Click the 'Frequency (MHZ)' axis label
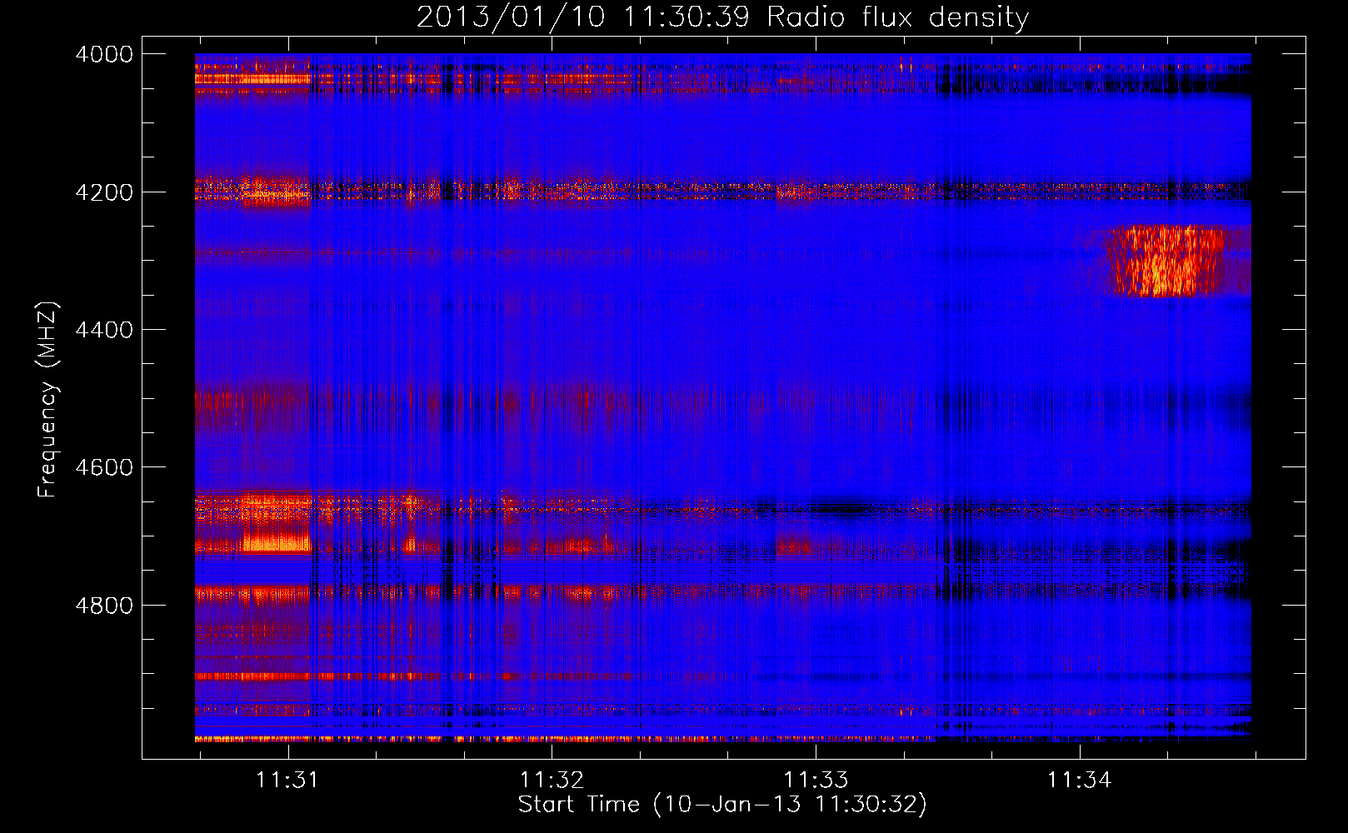Image resolution: width=1348 pixels, height=833 pixels. pos(48,400)
